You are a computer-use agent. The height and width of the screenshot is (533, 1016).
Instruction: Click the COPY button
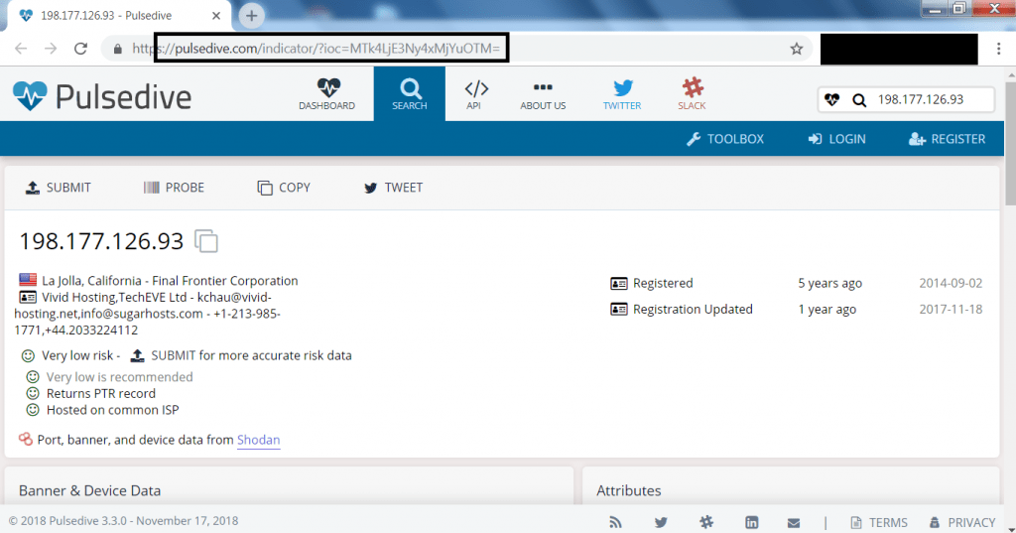[x=284, y=188]
